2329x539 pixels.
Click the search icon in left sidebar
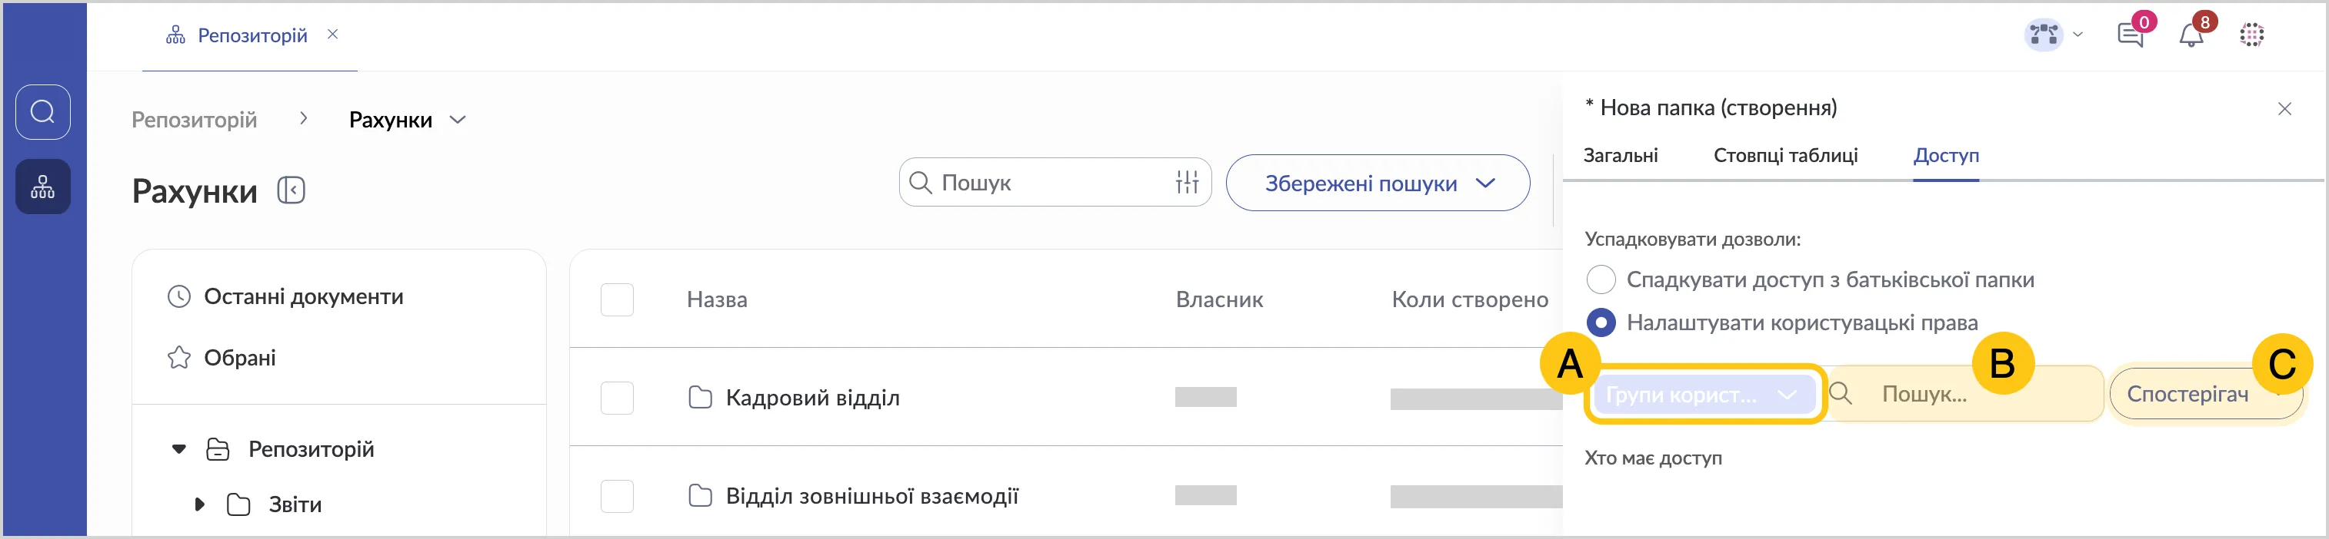click(42, 112)
